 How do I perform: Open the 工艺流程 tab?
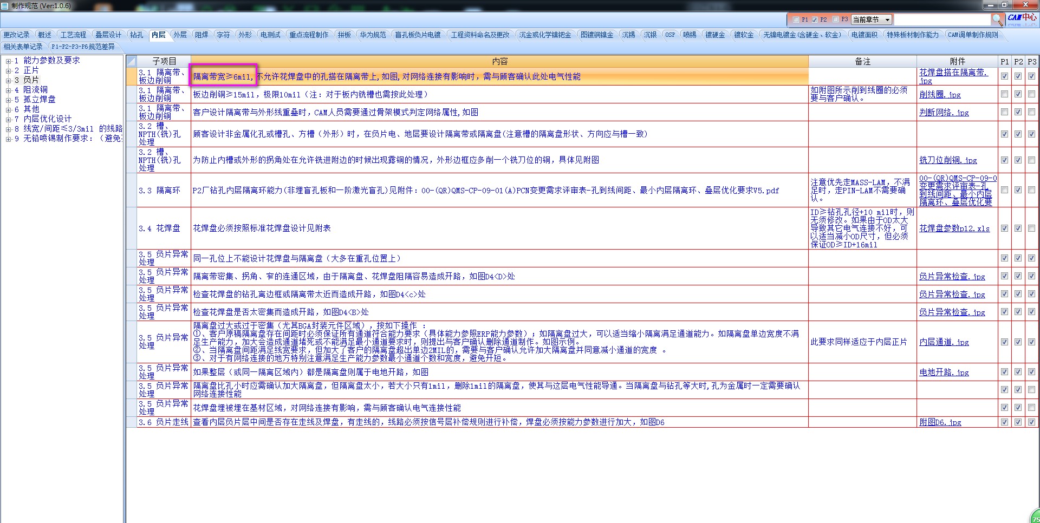pos(73,35)
